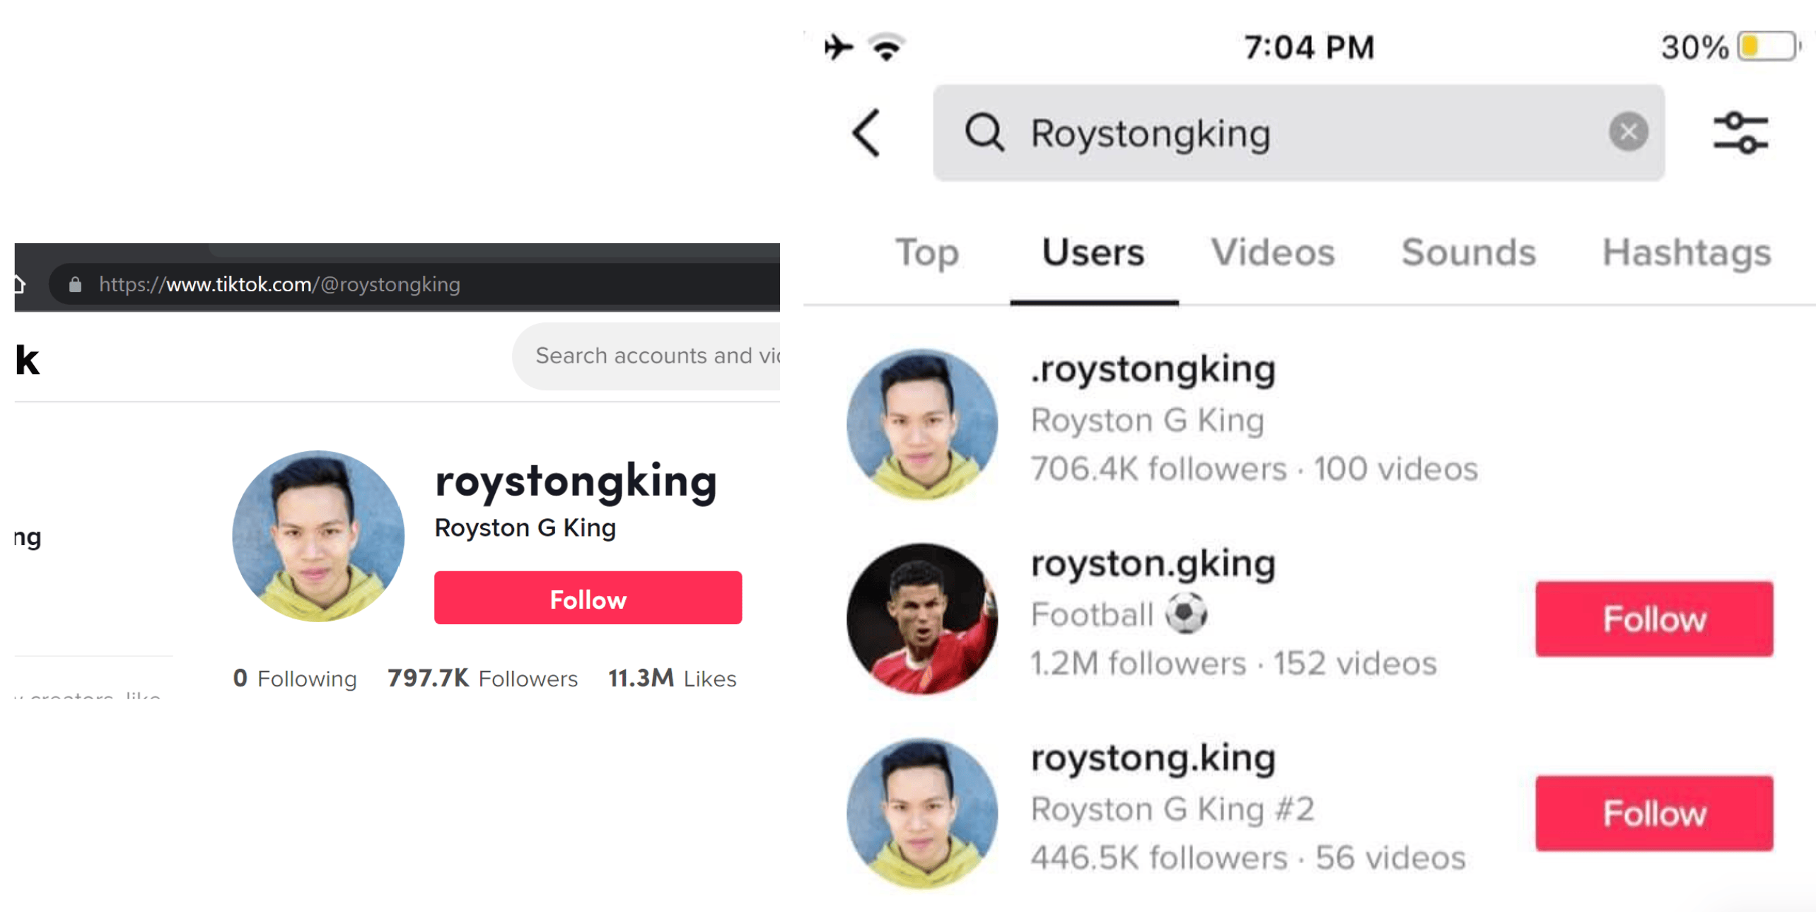Tap the airplane mode status icon

click(x=839, y=47)
